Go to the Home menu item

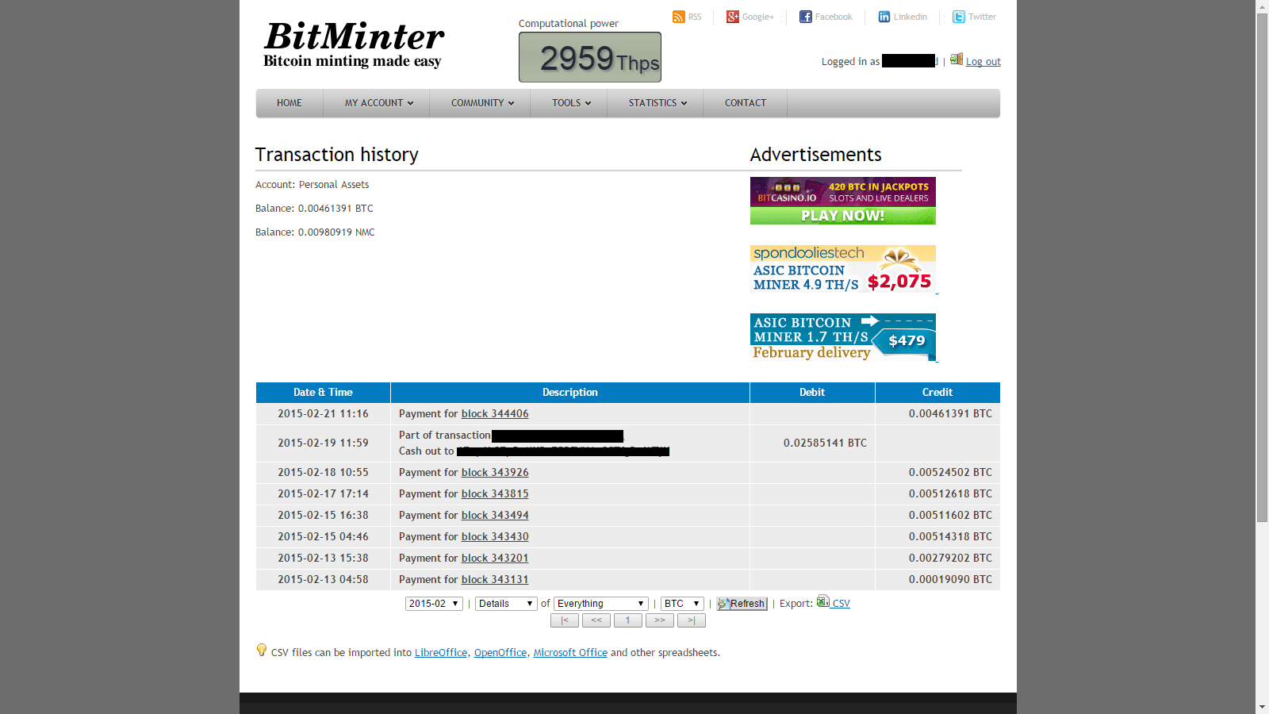click(x=289, y=103)
